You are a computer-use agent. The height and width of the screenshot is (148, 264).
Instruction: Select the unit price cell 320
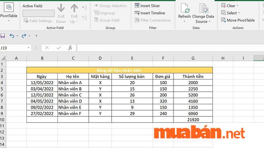[x=163, y=101]
